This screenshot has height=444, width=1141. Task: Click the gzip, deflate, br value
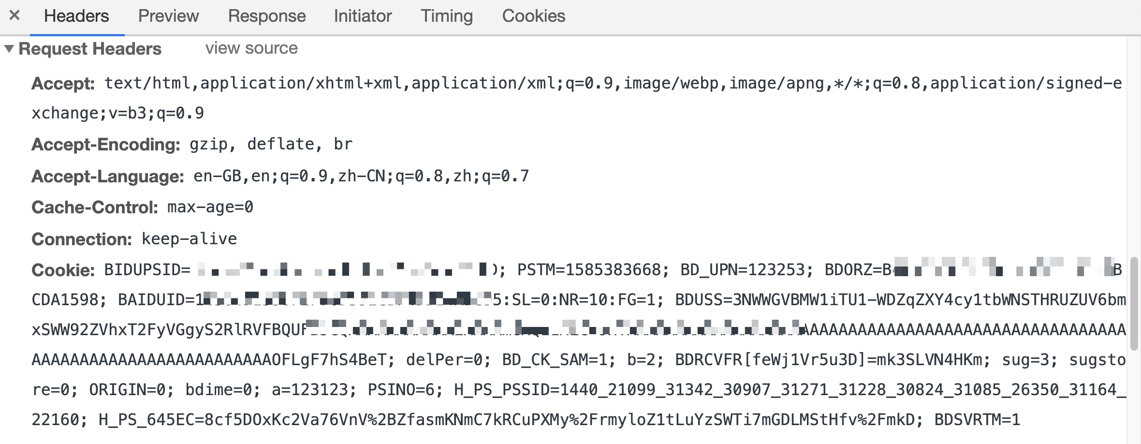click(271, 144)
